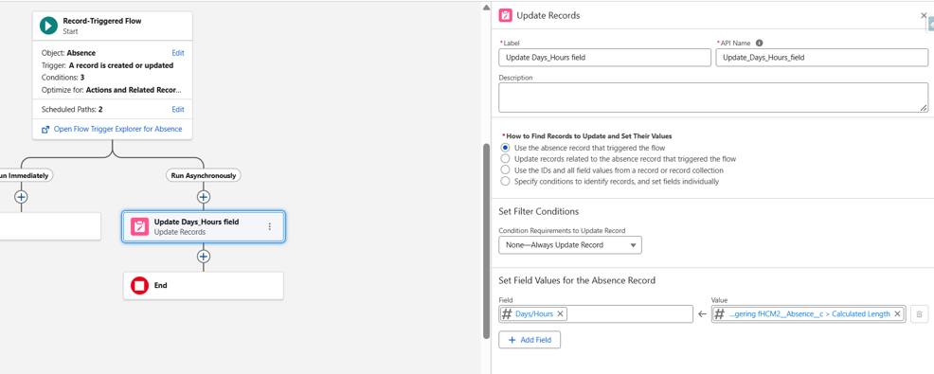Click the Update Records panel header icon

506,15
